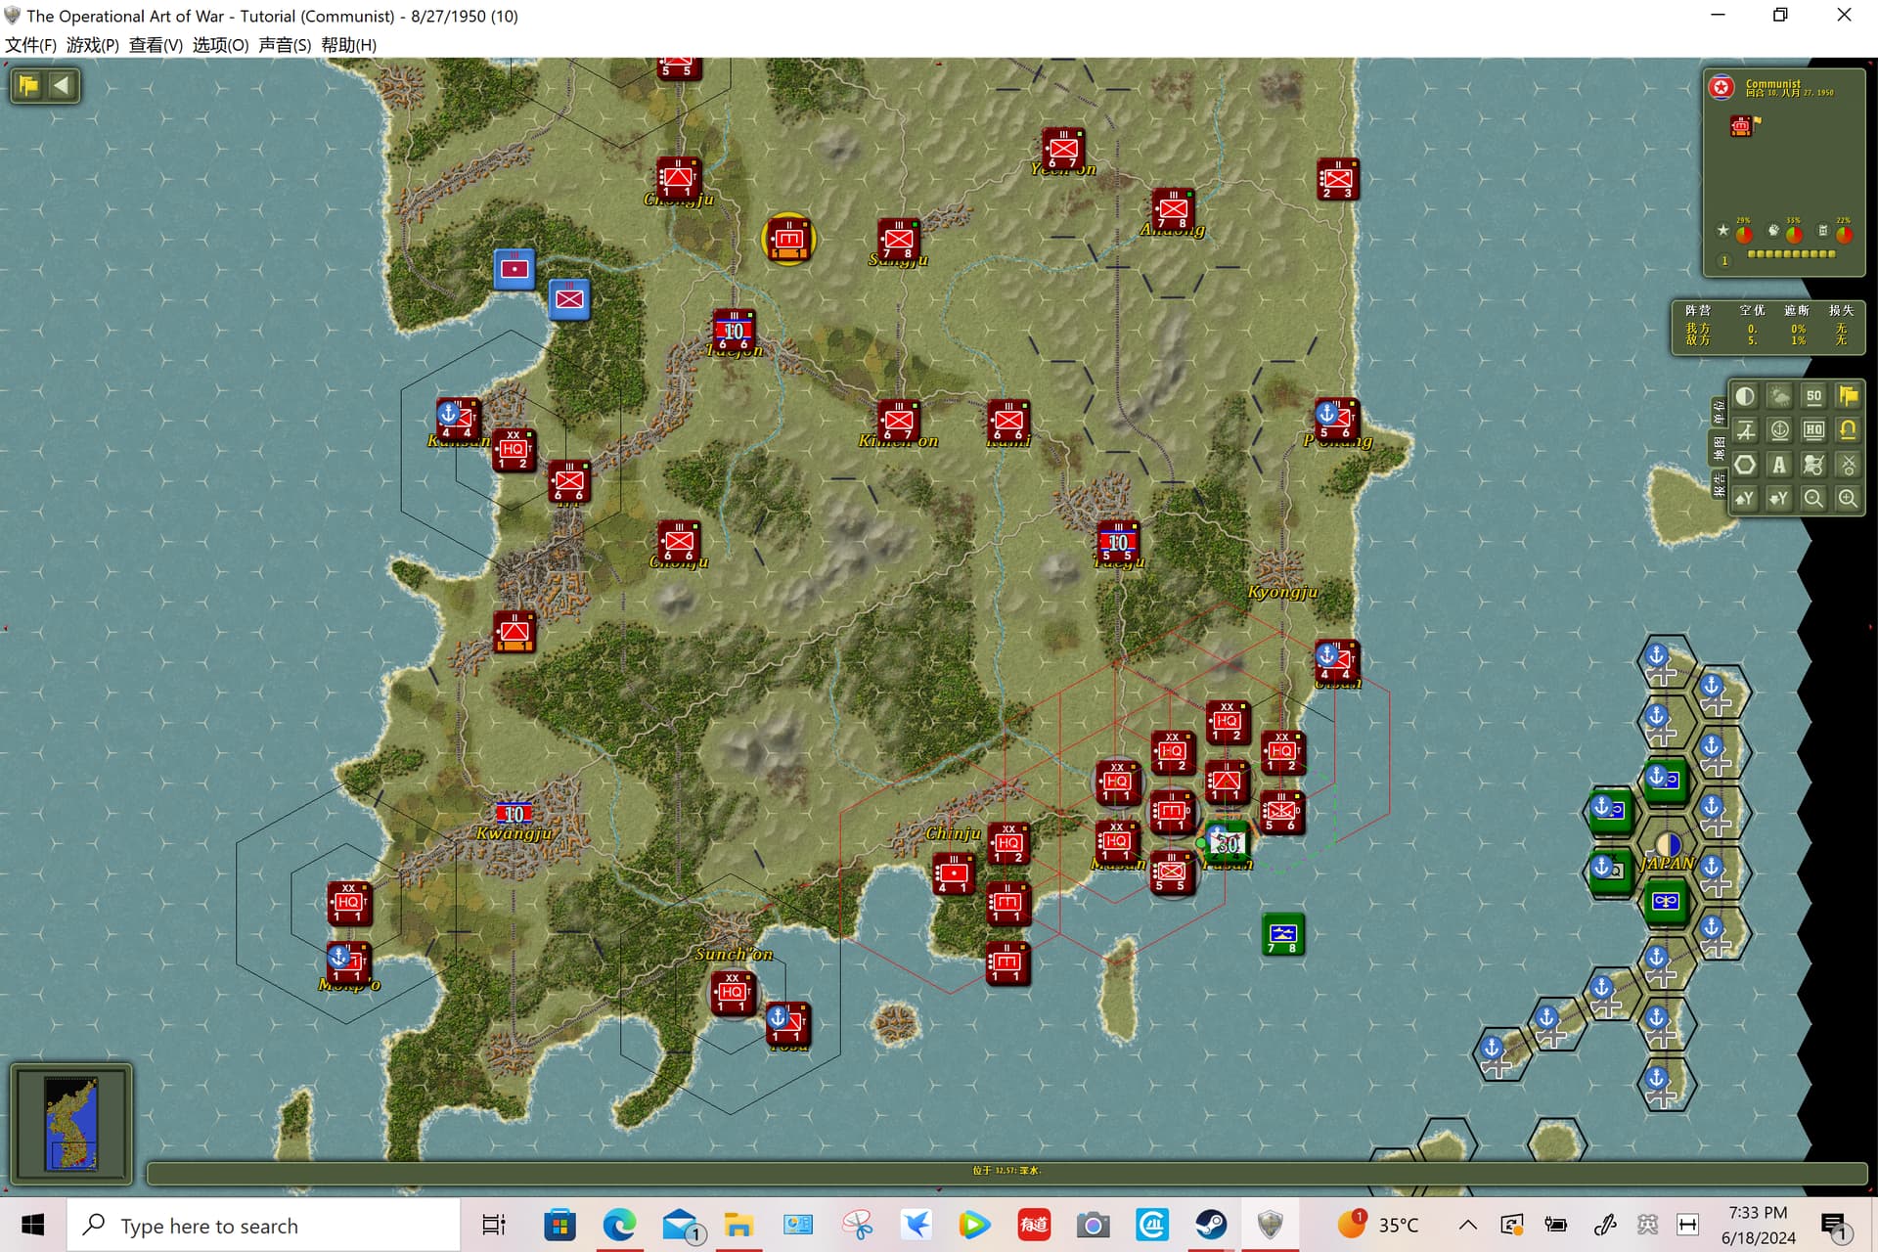Zoom out the map with magnifier minus
Viewport: 1878px width, 1252px height.
(1813, 498)
